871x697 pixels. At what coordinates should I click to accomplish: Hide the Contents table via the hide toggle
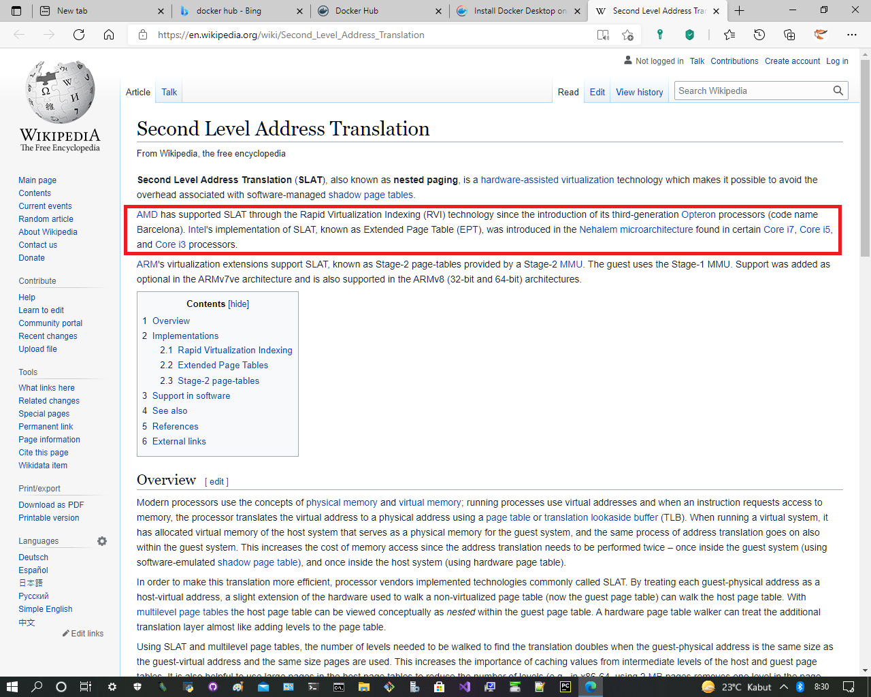pos(238,304)
